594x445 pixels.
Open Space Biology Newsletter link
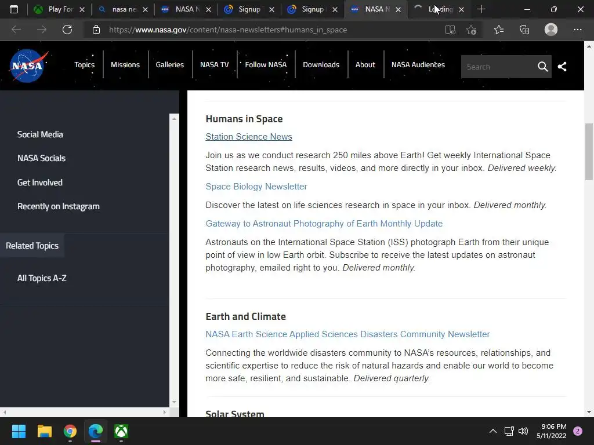[256, 187]
